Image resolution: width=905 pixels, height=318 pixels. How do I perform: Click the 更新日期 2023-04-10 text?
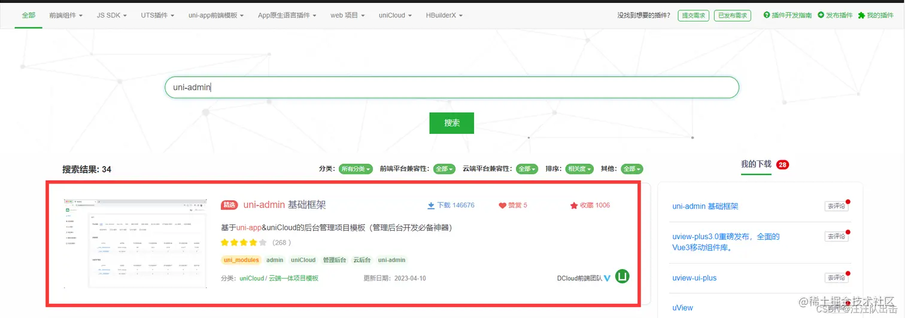[394, 279]
